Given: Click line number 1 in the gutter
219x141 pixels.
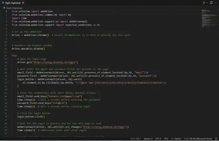Looking at the screenshot, I should (6, 11).
